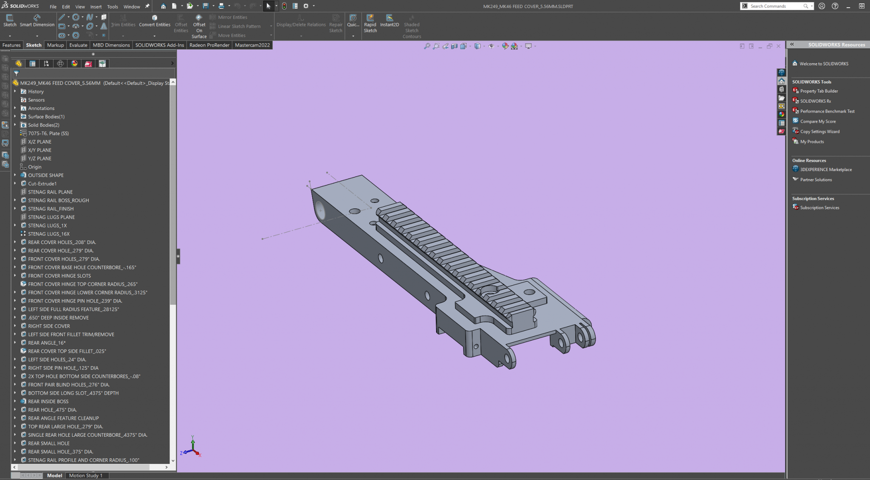Open the Insert menu
This screenshot has height=480, width=870.
click(x=96, y=7)
